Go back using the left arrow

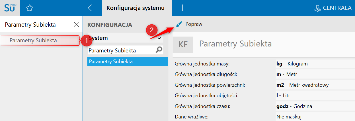tap(92, 8)
